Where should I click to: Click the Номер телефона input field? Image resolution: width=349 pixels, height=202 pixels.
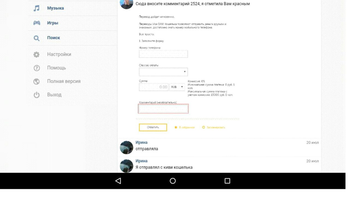pyautogui.click(x=163, y=54)
